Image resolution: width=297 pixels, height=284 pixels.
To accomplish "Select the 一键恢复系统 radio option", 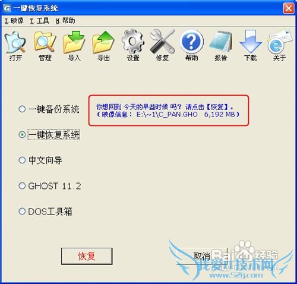I will pos(49,135).
